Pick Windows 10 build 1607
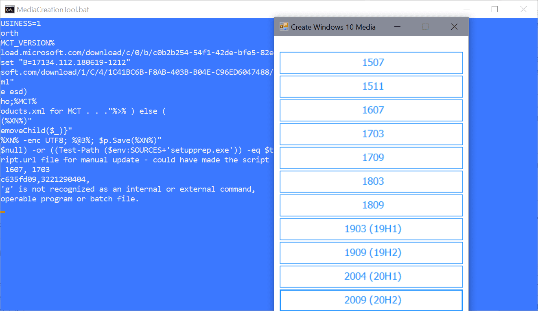 pyautogui.click(x=371, y=110)
